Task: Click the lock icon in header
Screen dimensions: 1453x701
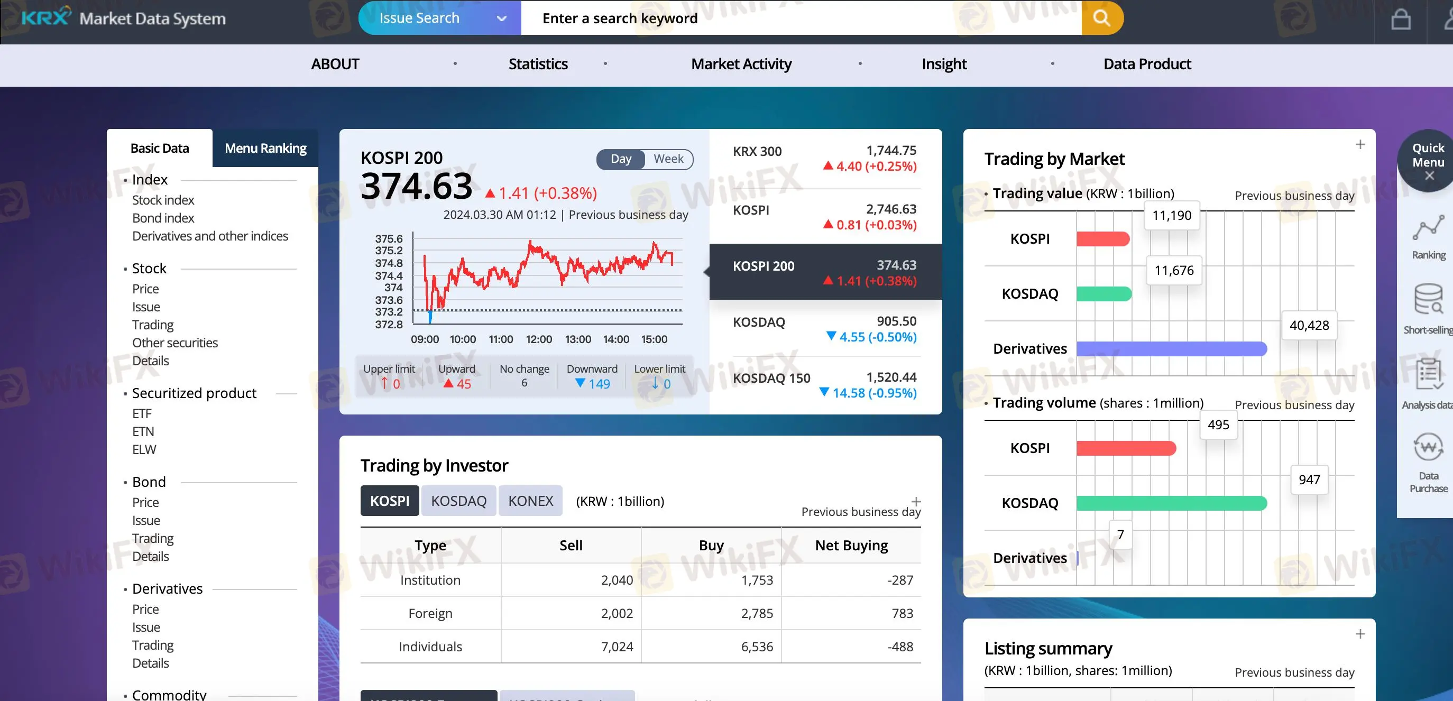Action: click(1401, 20)
